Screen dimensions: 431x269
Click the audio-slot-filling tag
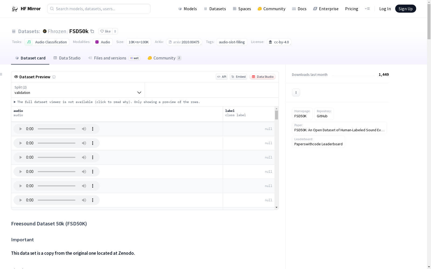click(x=232, y=42)
